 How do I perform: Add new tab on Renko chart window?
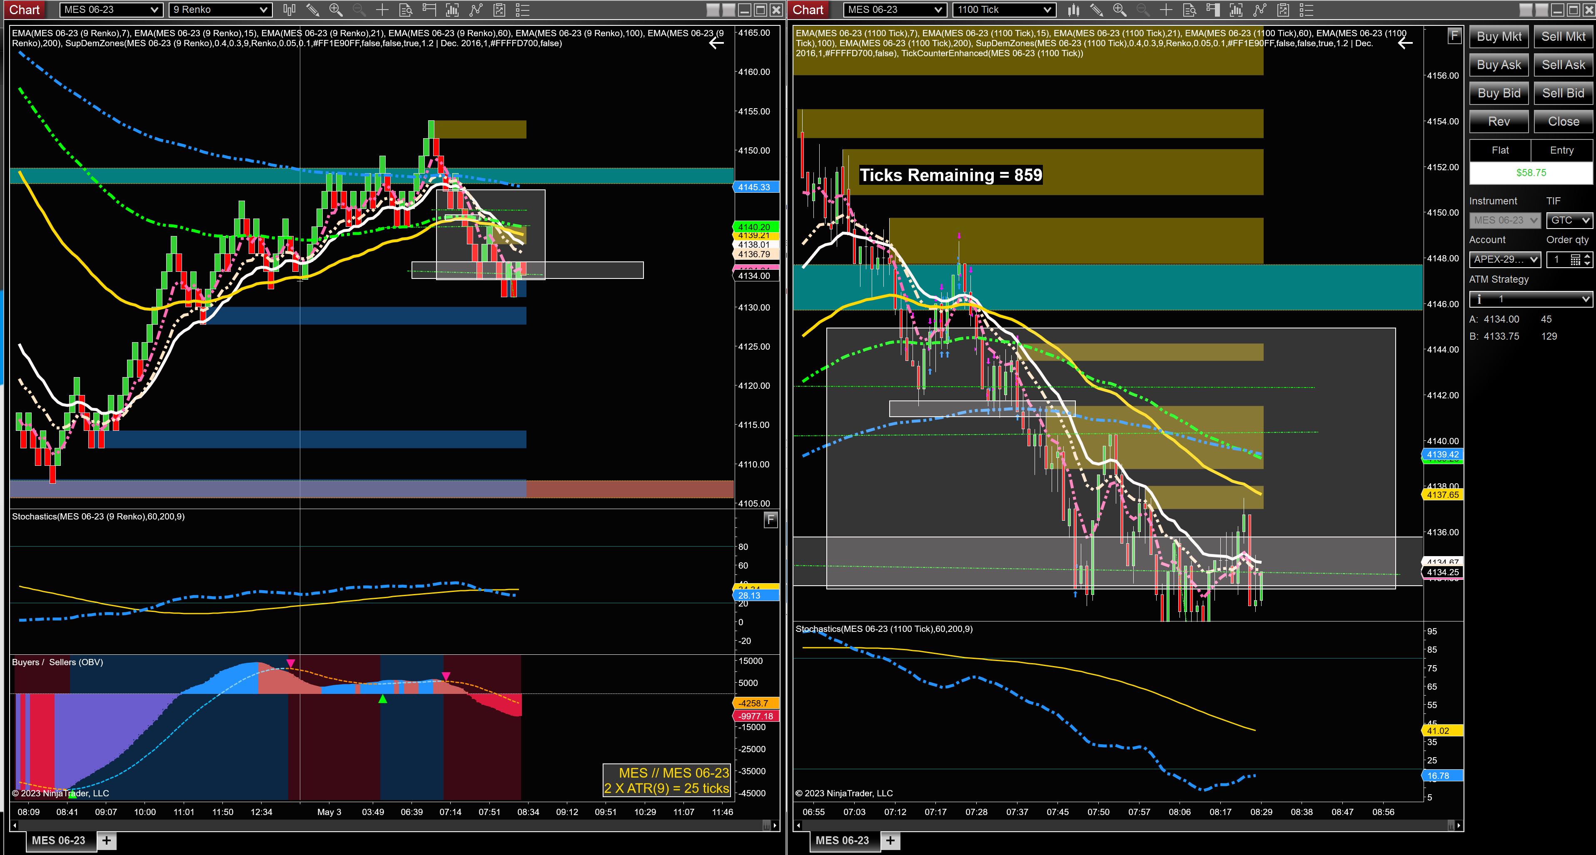click(107, 840)
